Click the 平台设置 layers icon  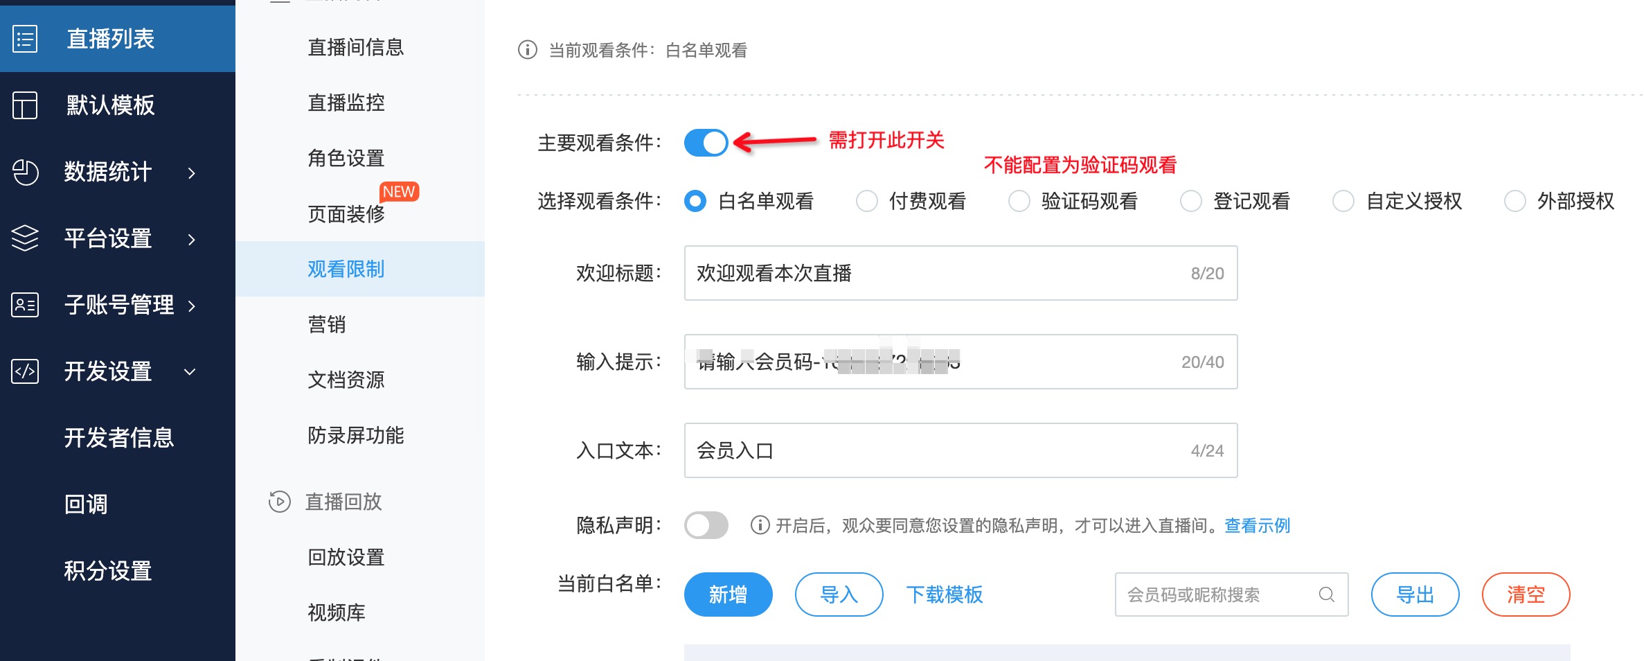pos(25,238)
